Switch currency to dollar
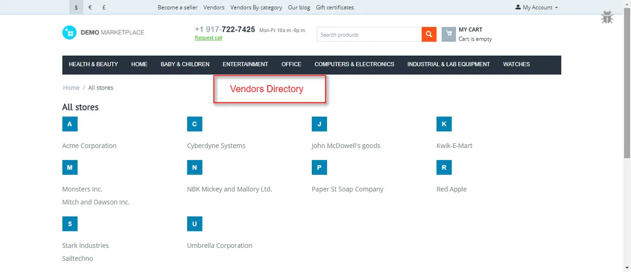 click(76, 7)
